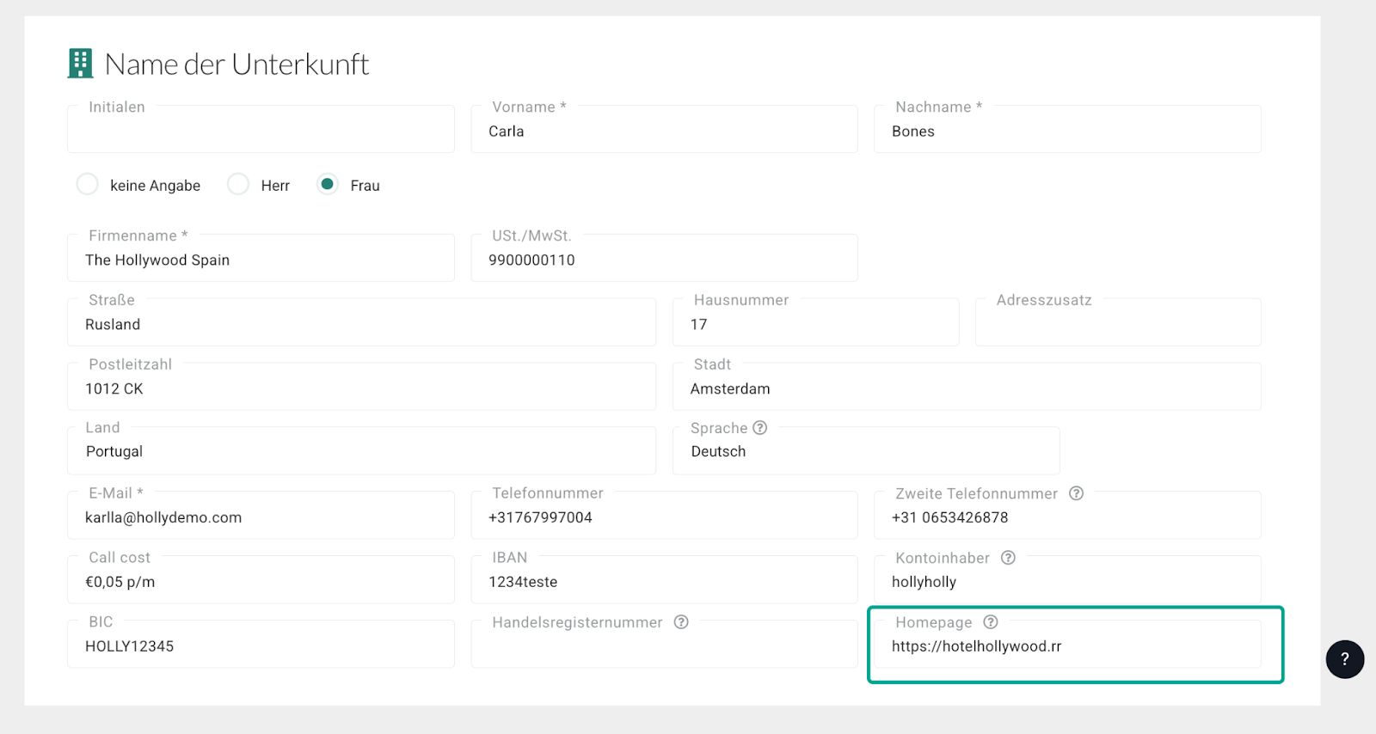Select the Herr radio option
The image size is (1376, 734).
click(238, 184)
